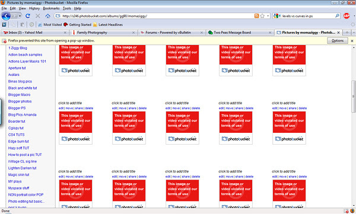Open the Help menu
Screen dimensions: 356x214
[x=78, y=8]
